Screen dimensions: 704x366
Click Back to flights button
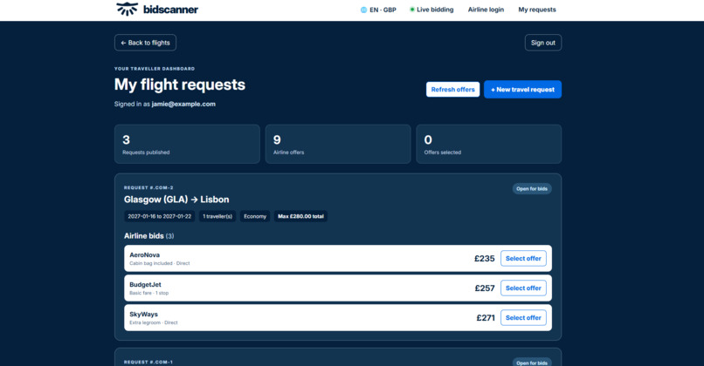pos(145,43)
